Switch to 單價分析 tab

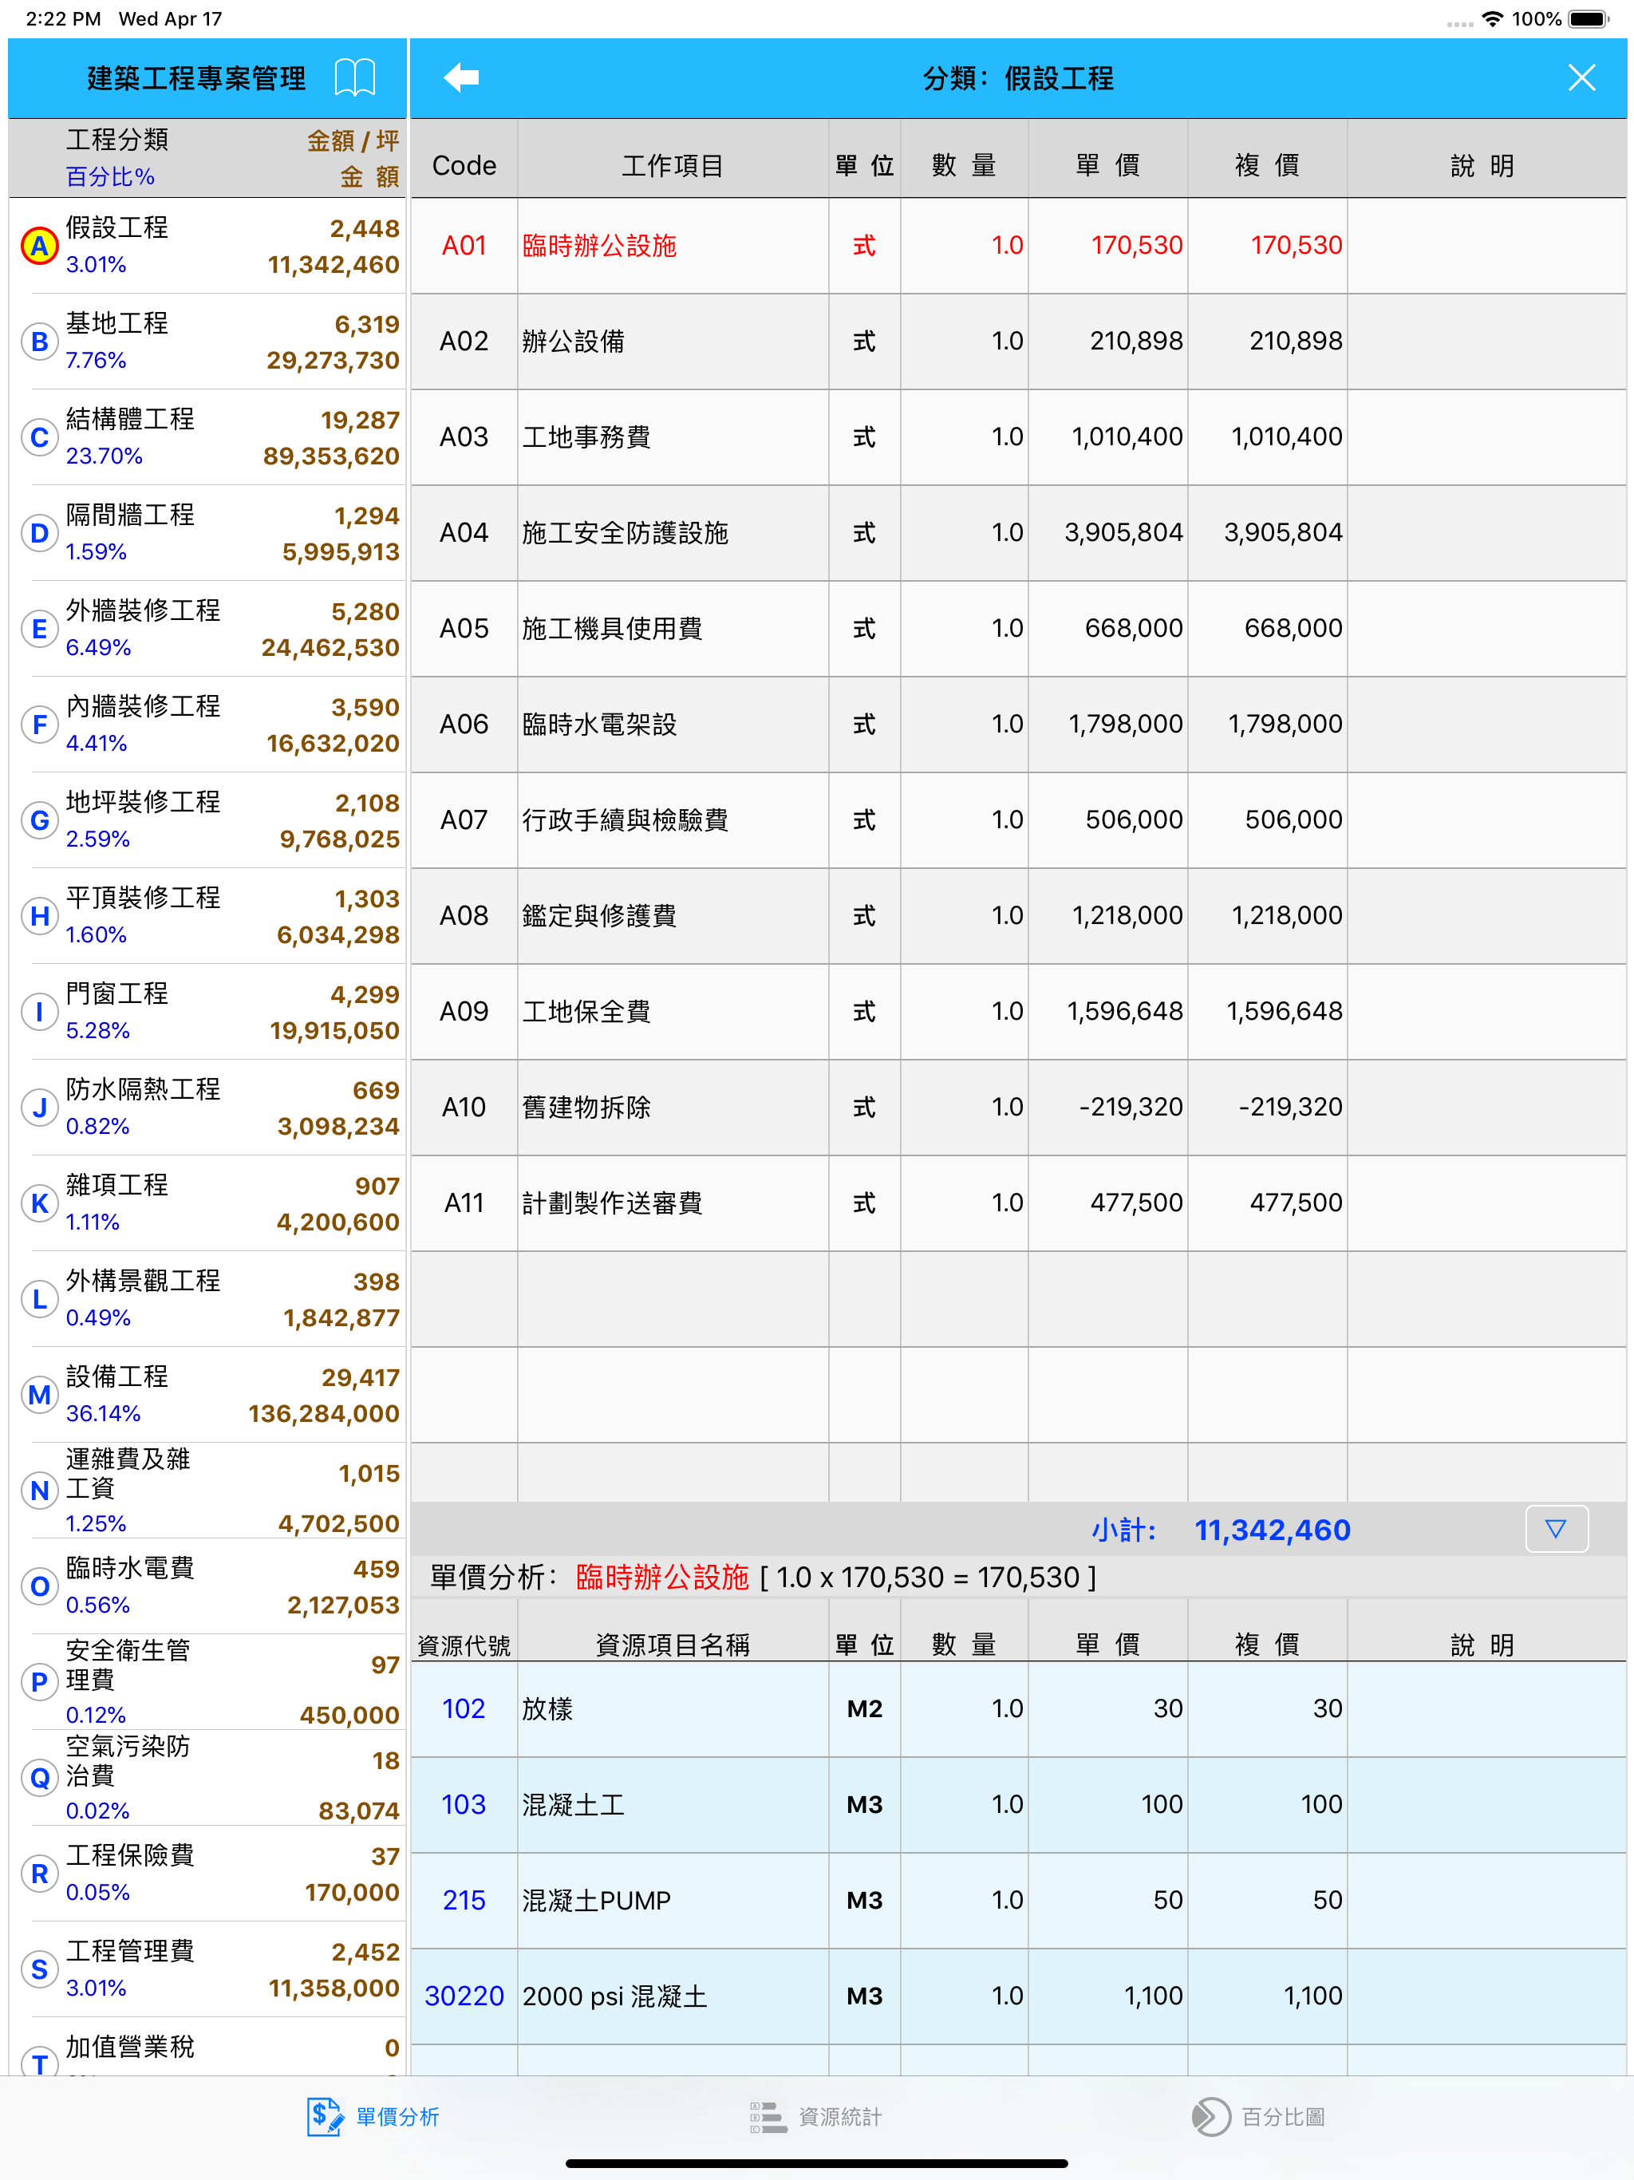[x=373, y=2116]
